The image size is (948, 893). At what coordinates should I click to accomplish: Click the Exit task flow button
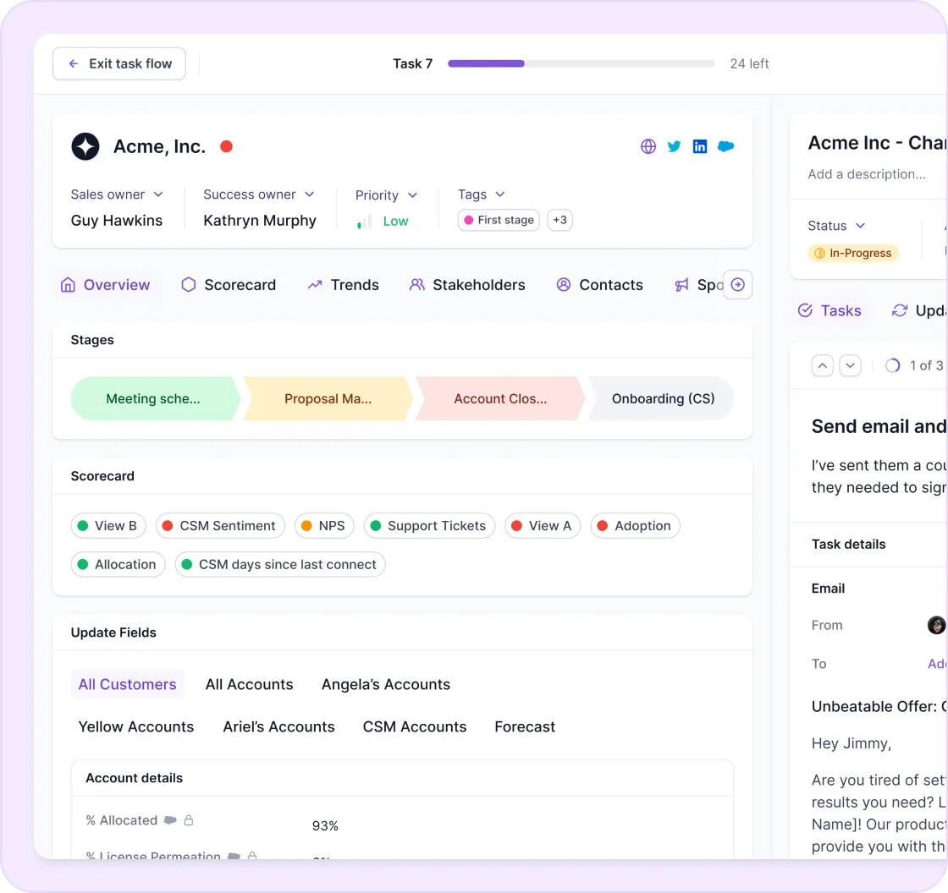pyautogui.click(x=119, y=63)
